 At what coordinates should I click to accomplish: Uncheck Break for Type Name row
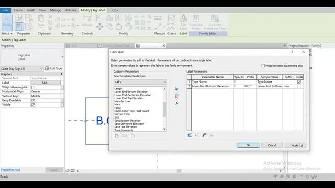[x=299, y=81]
